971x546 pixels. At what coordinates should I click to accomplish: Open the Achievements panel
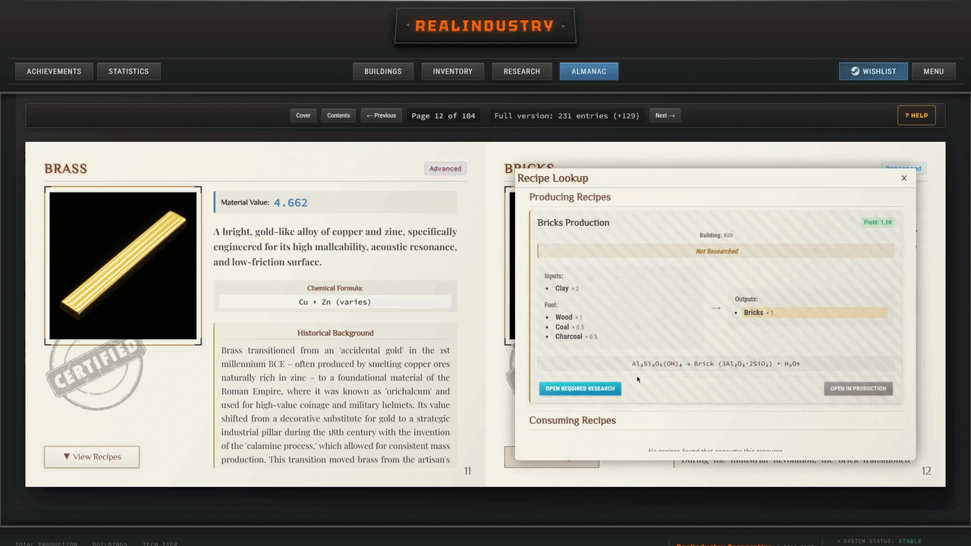pos(54,71)
